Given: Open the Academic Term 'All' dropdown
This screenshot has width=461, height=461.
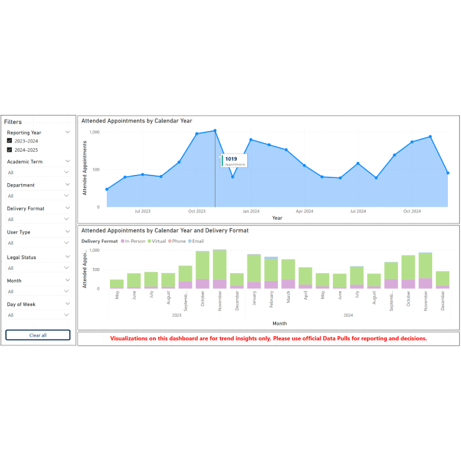Looking at the screenshot, I should point(37,172).
